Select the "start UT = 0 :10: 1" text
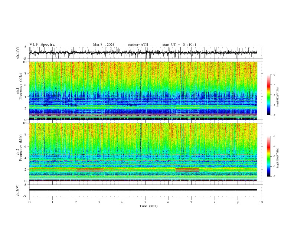294x227 pixels. [179, 45]
